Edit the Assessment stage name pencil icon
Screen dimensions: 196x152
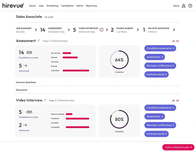pos(39,41)
